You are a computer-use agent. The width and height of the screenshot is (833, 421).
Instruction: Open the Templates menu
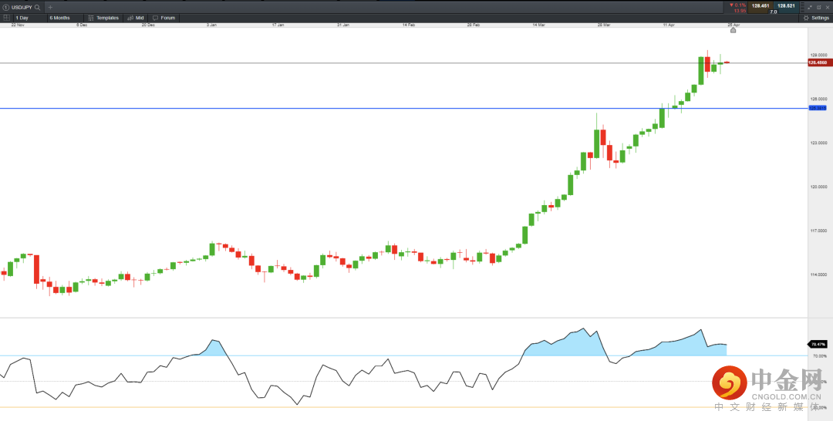103,18
